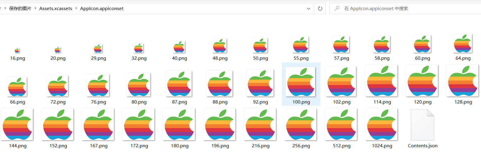Click the 87.png file name label

(x=179, y=102)
